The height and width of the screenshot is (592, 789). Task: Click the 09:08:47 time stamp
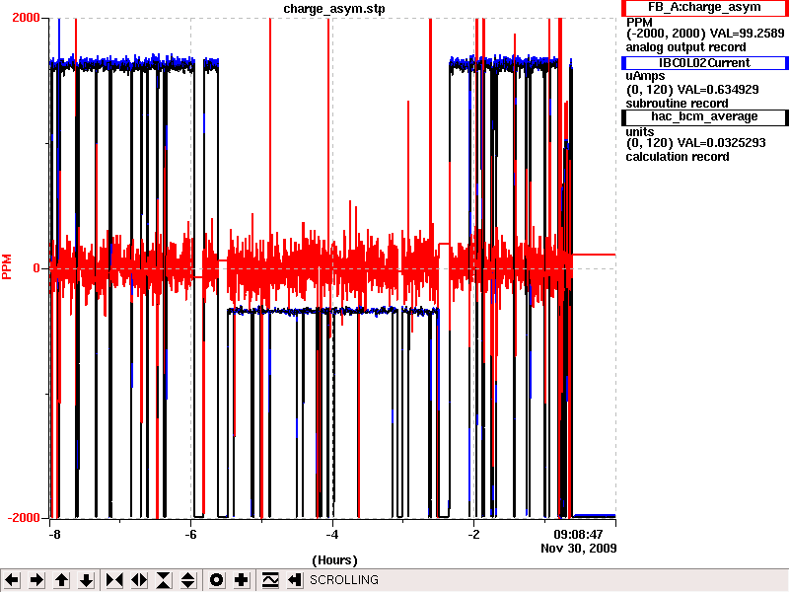[578, 534]
